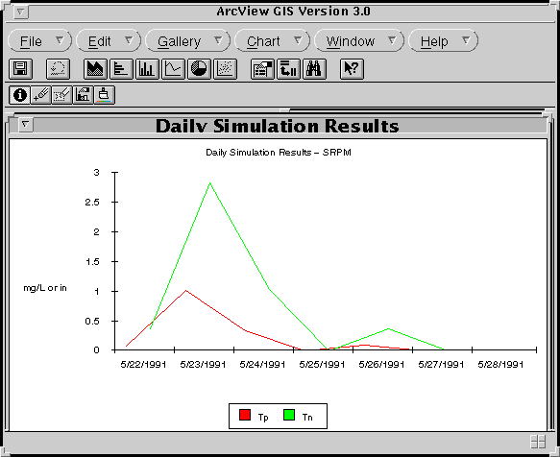Click the chart title 'Daily Simulation Results – SRPM'
The width and height of the screenshot is (560, 457).
pos(279,153)
